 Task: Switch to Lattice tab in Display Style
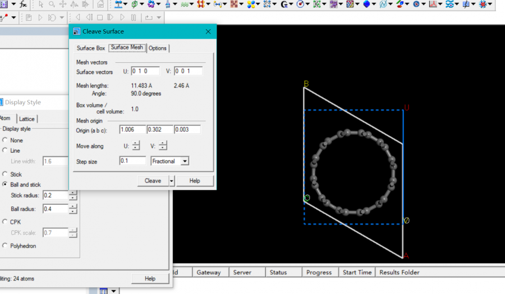(x=27, y=119)
